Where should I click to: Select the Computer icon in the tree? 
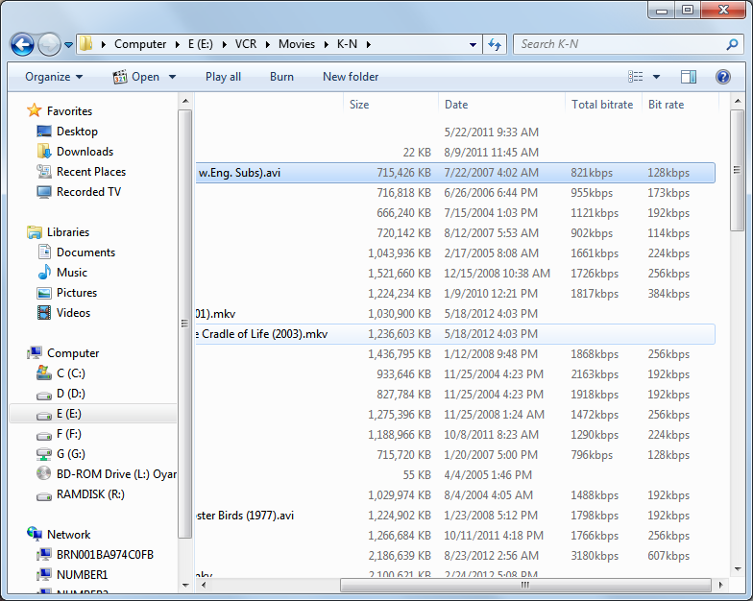pos(35,353)
